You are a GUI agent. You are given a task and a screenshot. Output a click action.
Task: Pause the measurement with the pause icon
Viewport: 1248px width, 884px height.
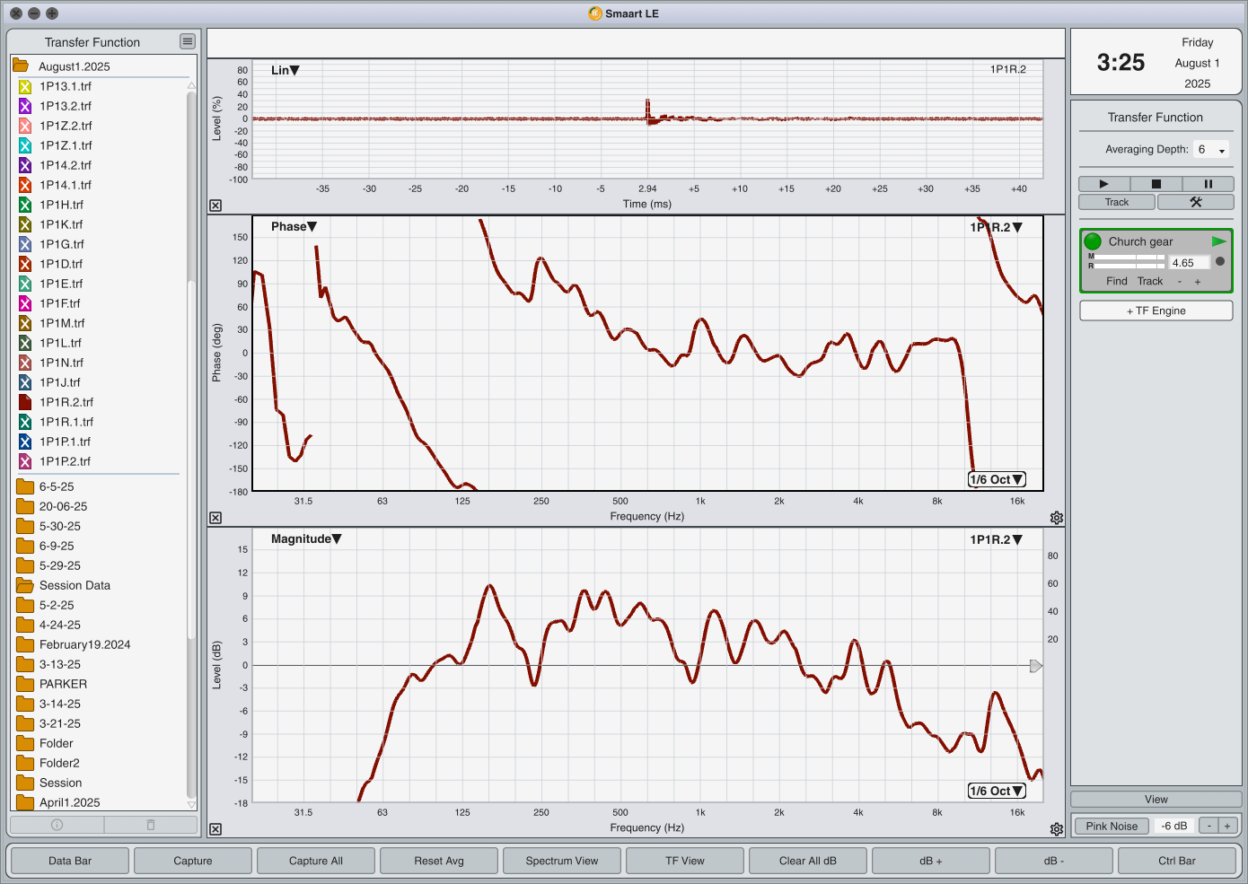point(1208,184)
